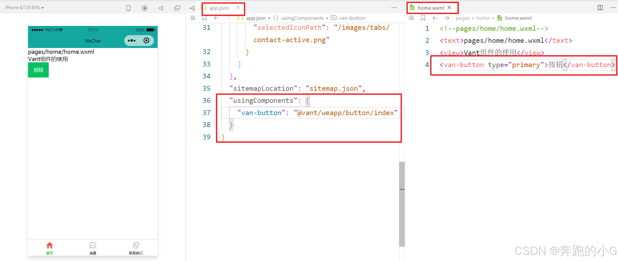Click the capsule close circle button in simulator
The width and height of the screenshot is (618, 261).
tap(146, 41)
